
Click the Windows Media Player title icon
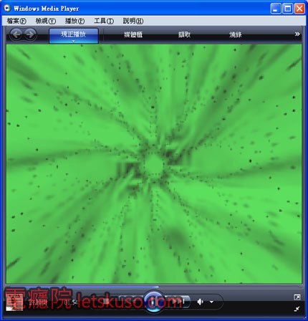7,9
